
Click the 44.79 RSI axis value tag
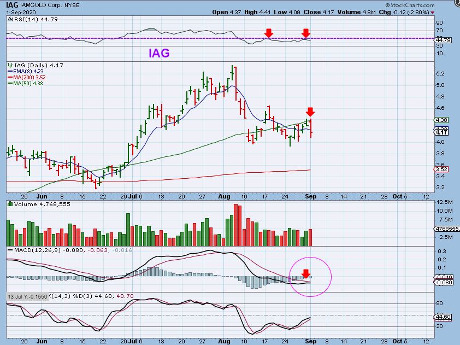coord(443,40)
